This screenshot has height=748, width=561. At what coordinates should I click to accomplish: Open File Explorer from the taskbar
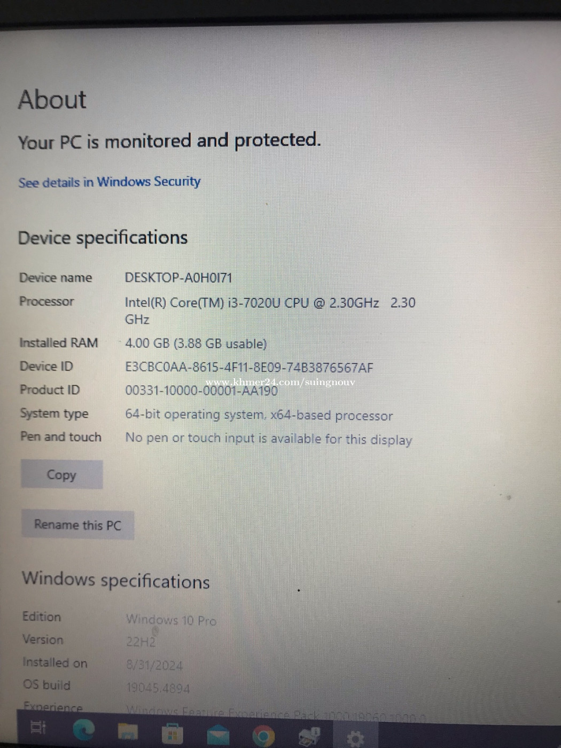coord(128,732)
